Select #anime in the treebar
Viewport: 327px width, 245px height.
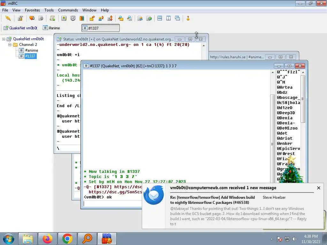point(32,50)
